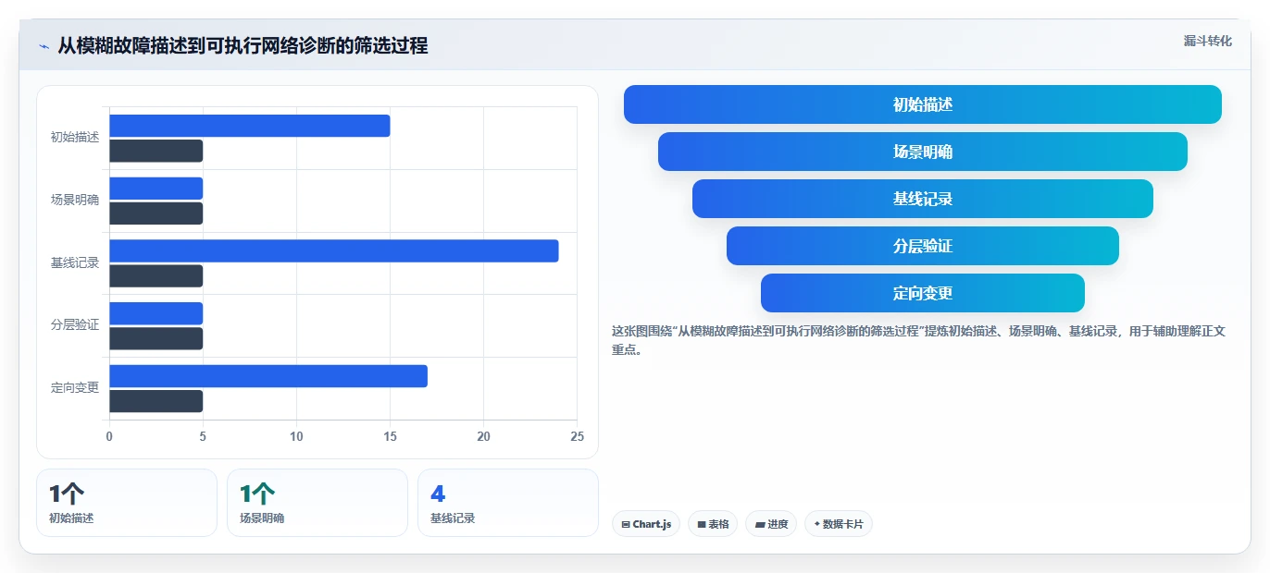The width and height of the screenshot is (1270, 573).
Task: Click the description paragraph starting 这张图围绕
Action: pos(918,340)
